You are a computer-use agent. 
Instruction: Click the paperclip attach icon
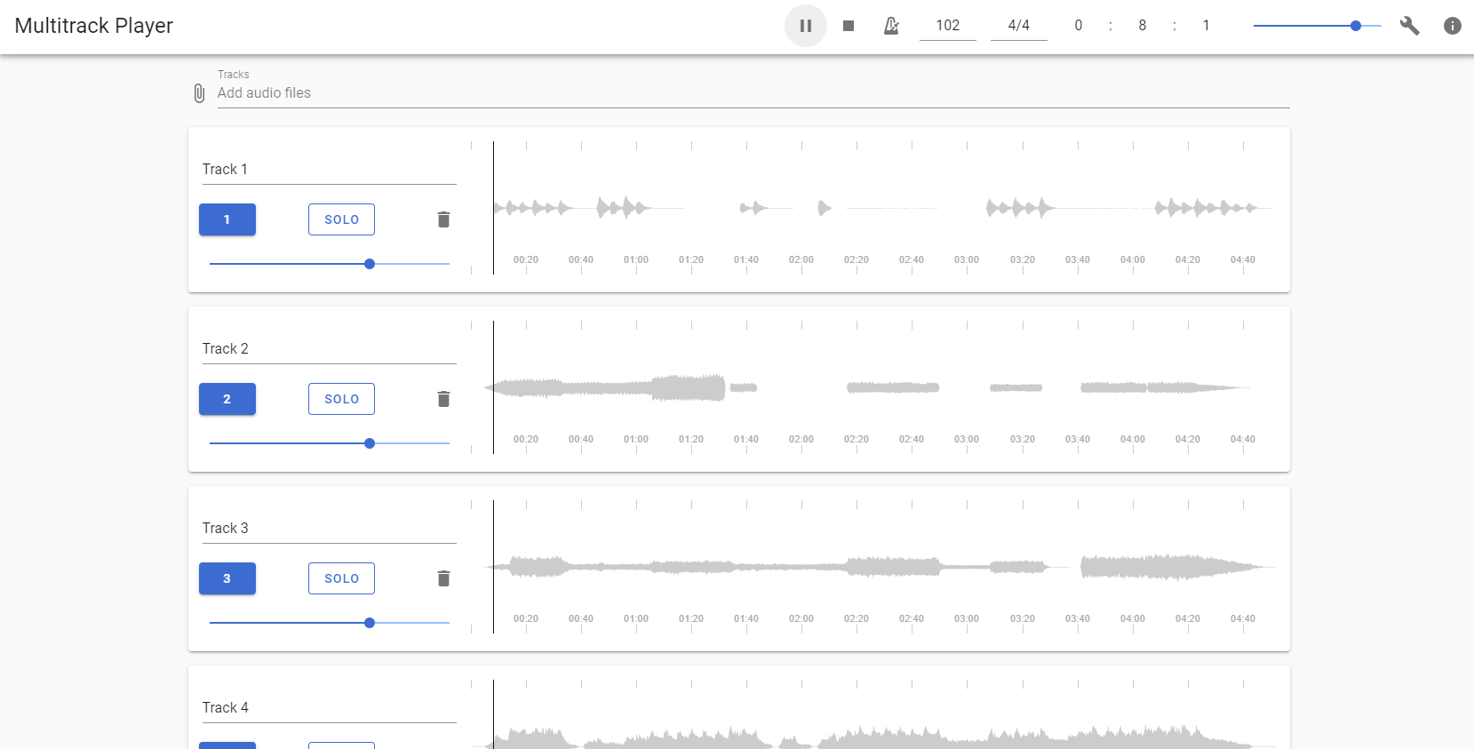(x=199, y=93)
